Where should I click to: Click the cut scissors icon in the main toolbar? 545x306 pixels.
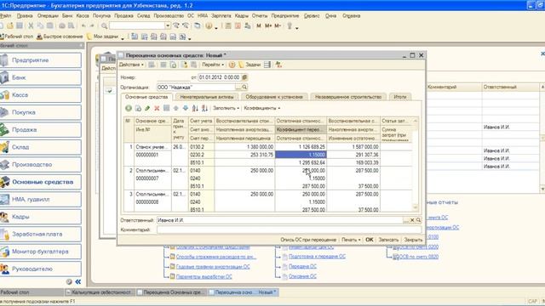(31, 26)
